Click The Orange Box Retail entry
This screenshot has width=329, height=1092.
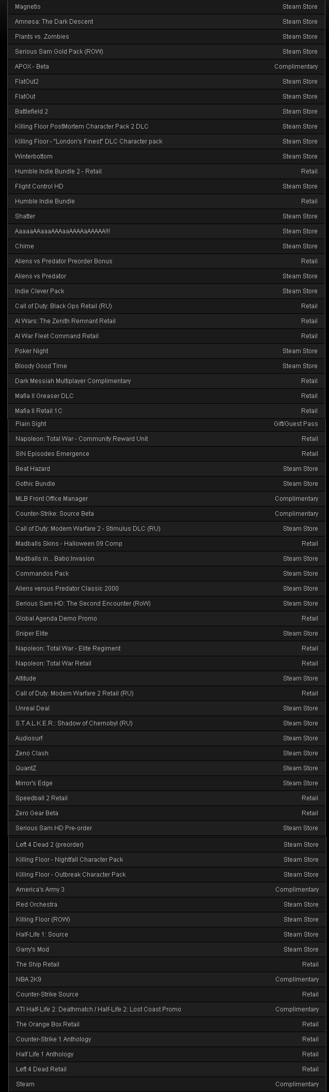point(167,1024)
